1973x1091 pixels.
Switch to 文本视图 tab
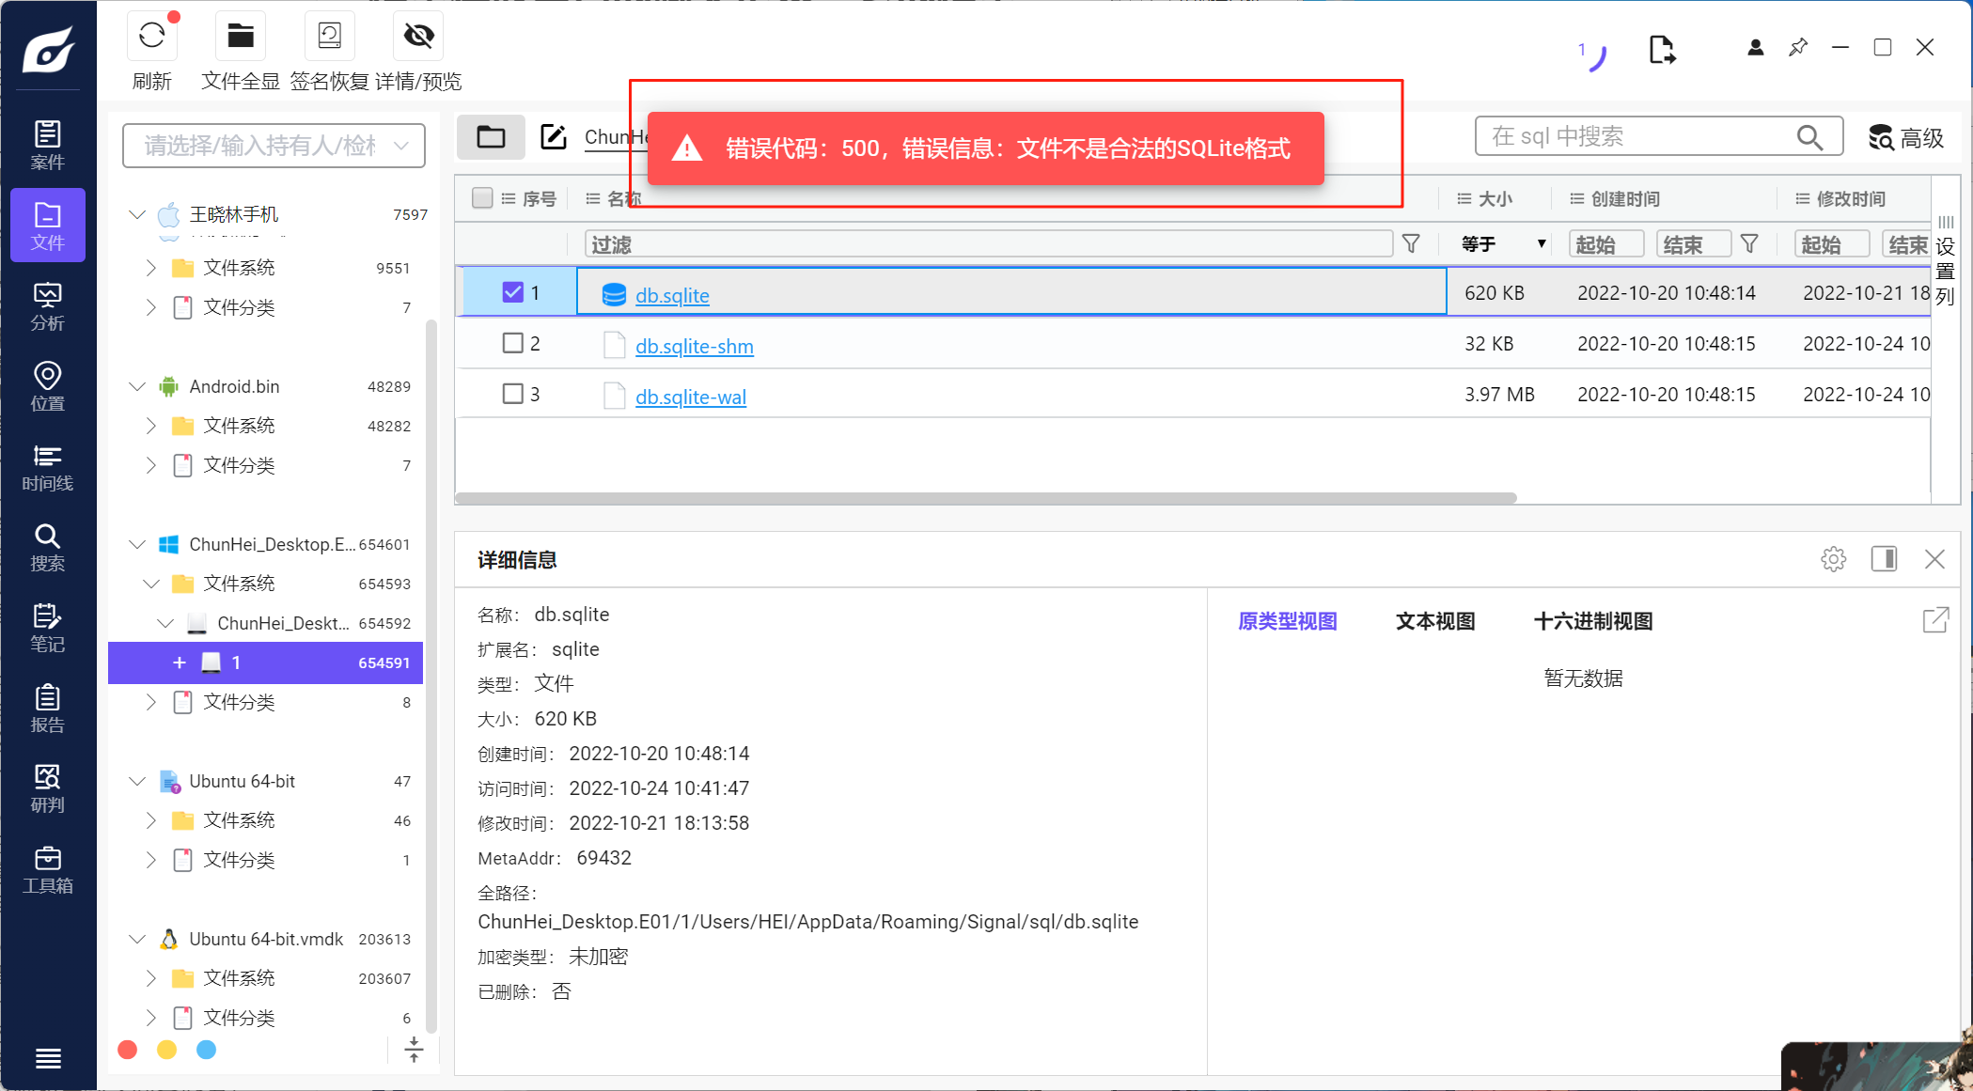[x=1434, y=621]
